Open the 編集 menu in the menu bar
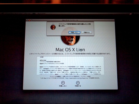The width and height of the screenshot is (139, 104). point(34,14)
